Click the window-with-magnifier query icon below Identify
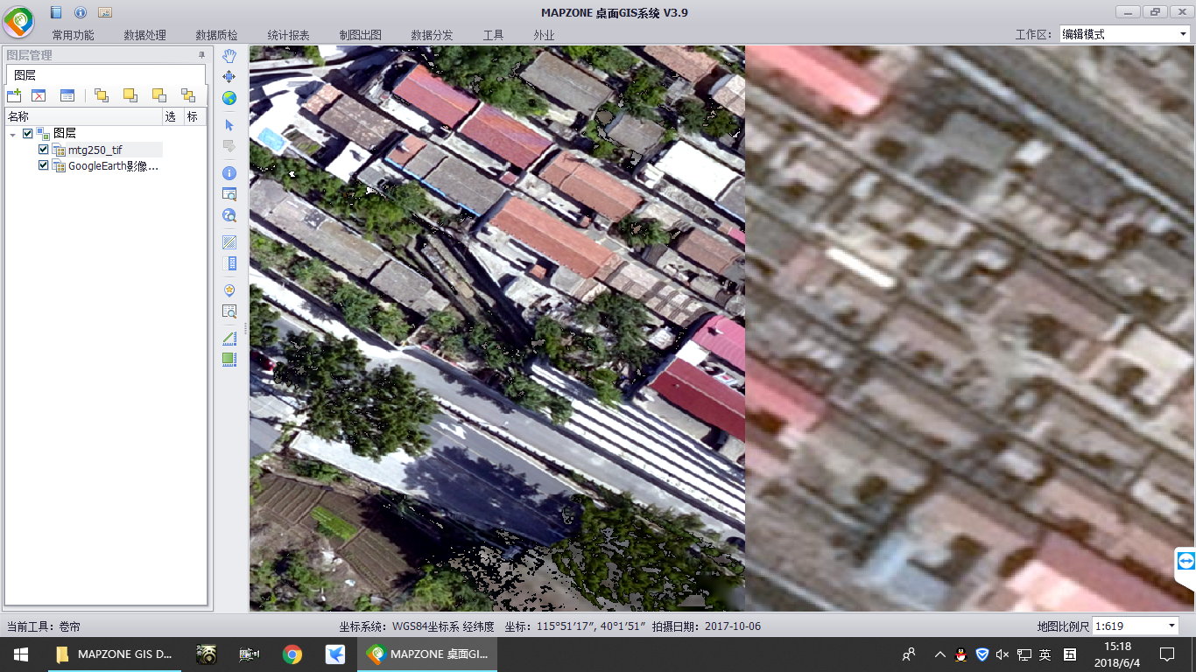Image resolution: width=1196 pixels, height=672 pixels. pos(229,194)
